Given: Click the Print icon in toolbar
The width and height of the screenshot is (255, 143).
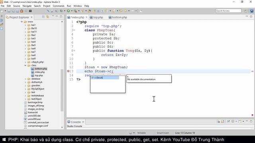Looking at the screenshot, I should tap(18, 11).
